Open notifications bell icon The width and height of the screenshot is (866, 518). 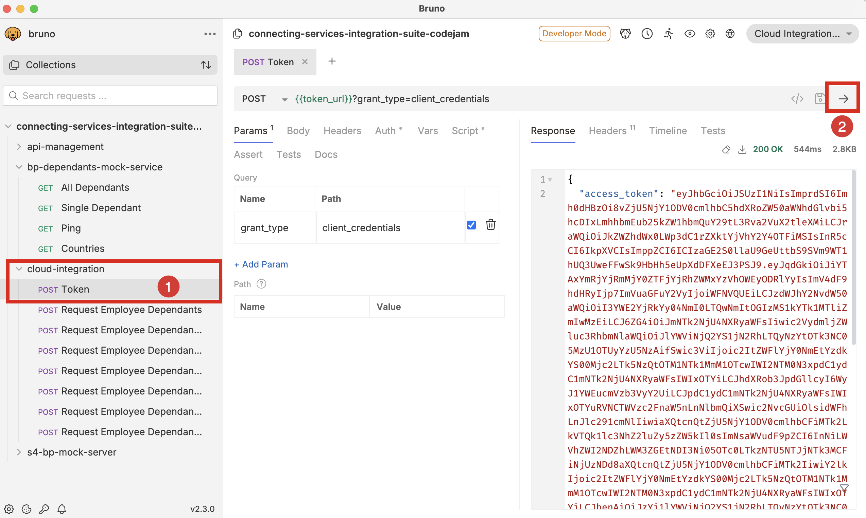(62, 508)
